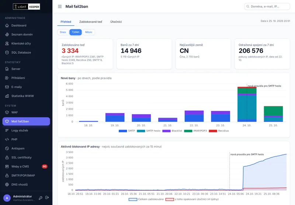
Task: Click the red 60 badge on Weby a CMS
Action: coord(45,166)
